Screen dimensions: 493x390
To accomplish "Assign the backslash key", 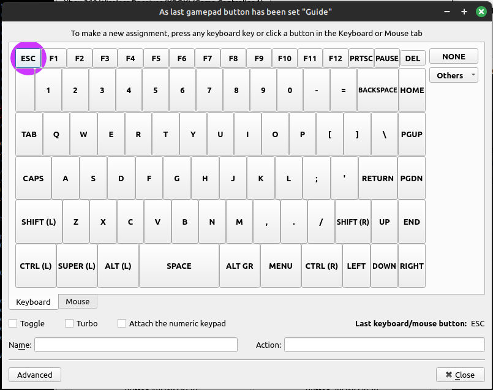I will click(x=384, y=134).
